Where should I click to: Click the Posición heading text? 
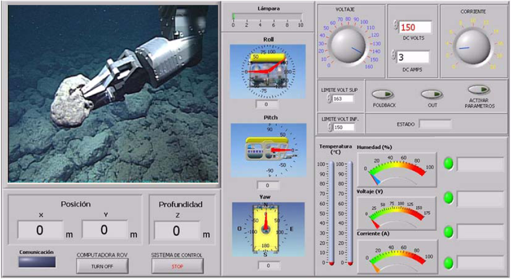point(76,204)
